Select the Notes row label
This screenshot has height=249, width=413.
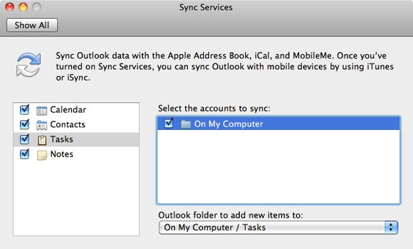click(x=62, y=154)
